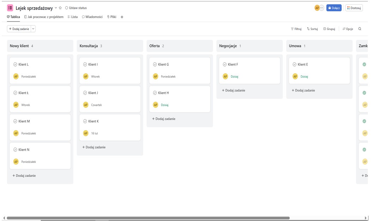Viewport: 371px width, 221px height.
Task: Open the Wiadomości tab
Action: point(92,17)
